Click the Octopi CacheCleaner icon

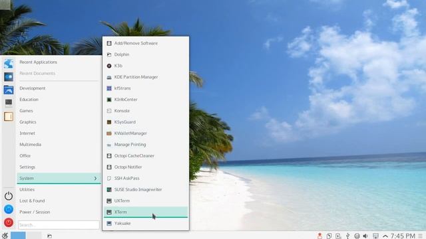[x=109, y=156]
